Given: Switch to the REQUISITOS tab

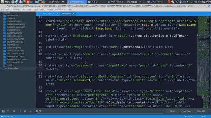Looking at the screenshot, I should tap(49, 14).
